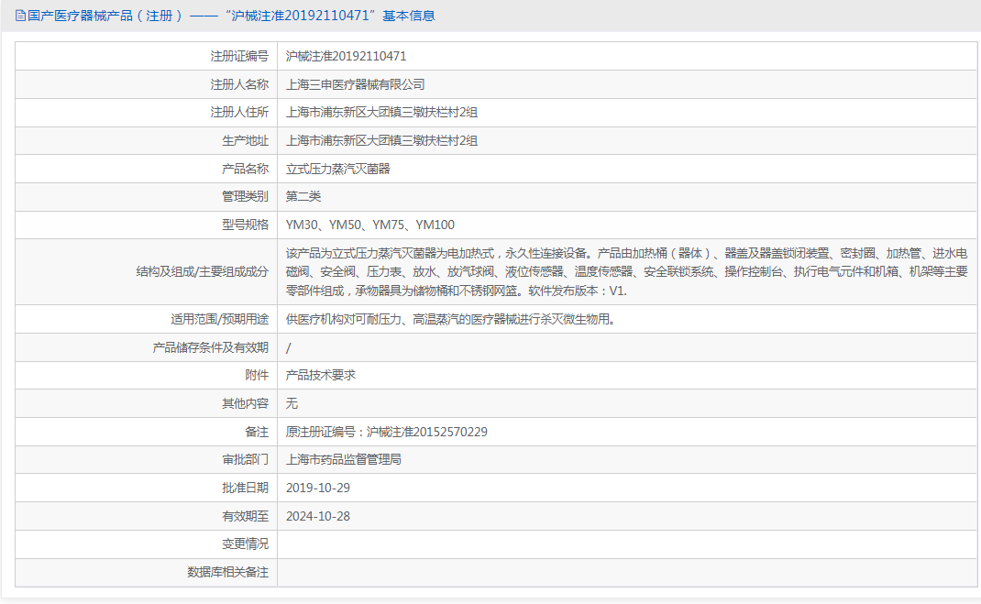Click the 附件 label
981x604 pixels.
(257, 375)
